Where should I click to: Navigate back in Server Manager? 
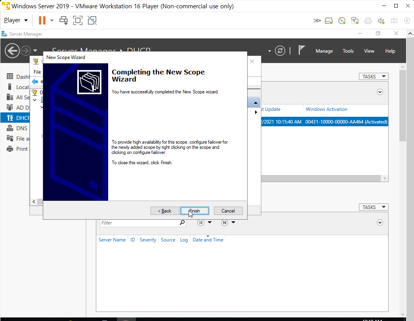click(x=12, y=51)
